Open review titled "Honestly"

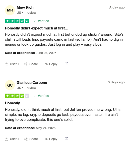click(12, 103)
